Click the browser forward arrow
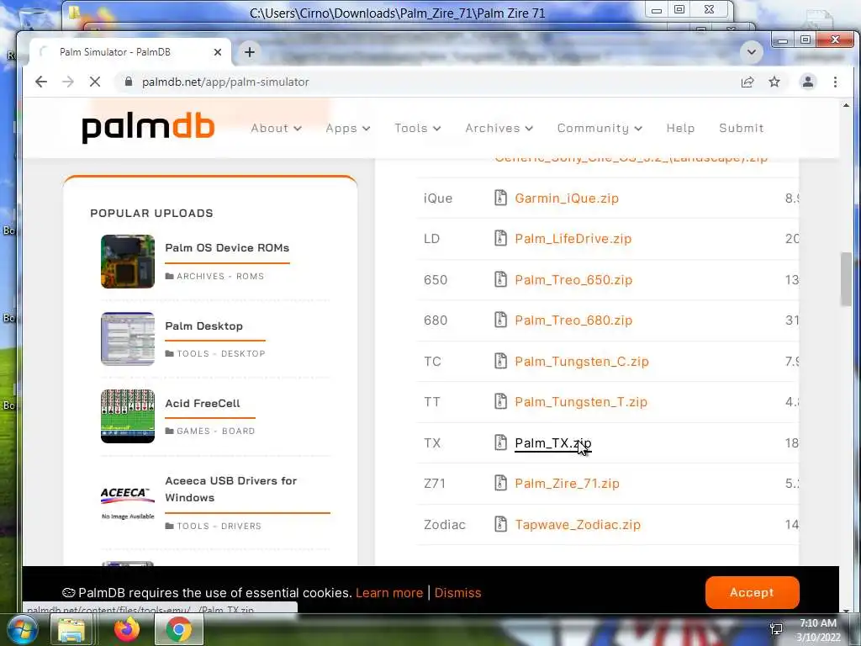This screenshot has height=646, width=861. pos(68,82)
